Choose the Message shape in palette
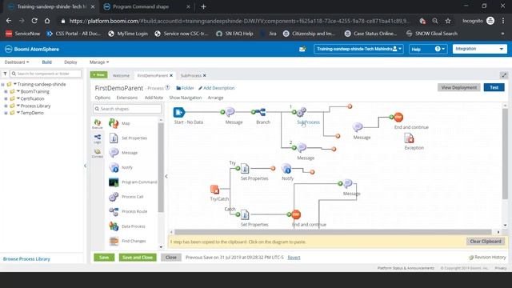The height and width of the screenshot is (288, 512). pyautogui.click(x=114, y=153)
